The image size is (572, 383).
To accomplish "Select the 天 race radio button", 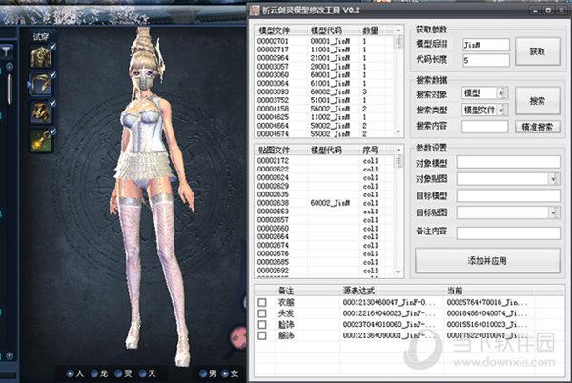I will pos(143,373).
